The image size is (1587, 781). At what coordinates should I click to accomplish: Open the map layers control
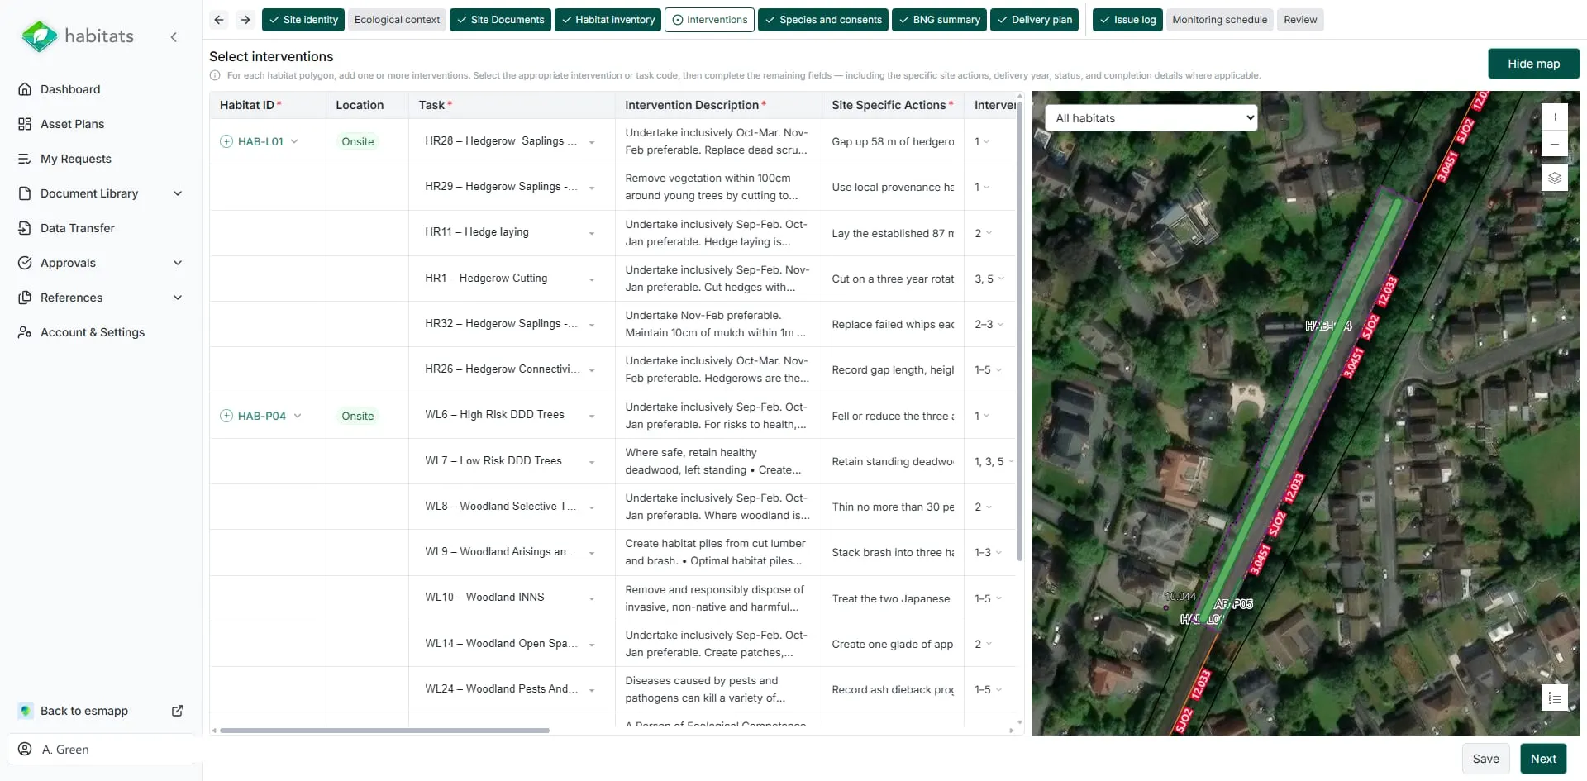click(x=1555, y=178)
